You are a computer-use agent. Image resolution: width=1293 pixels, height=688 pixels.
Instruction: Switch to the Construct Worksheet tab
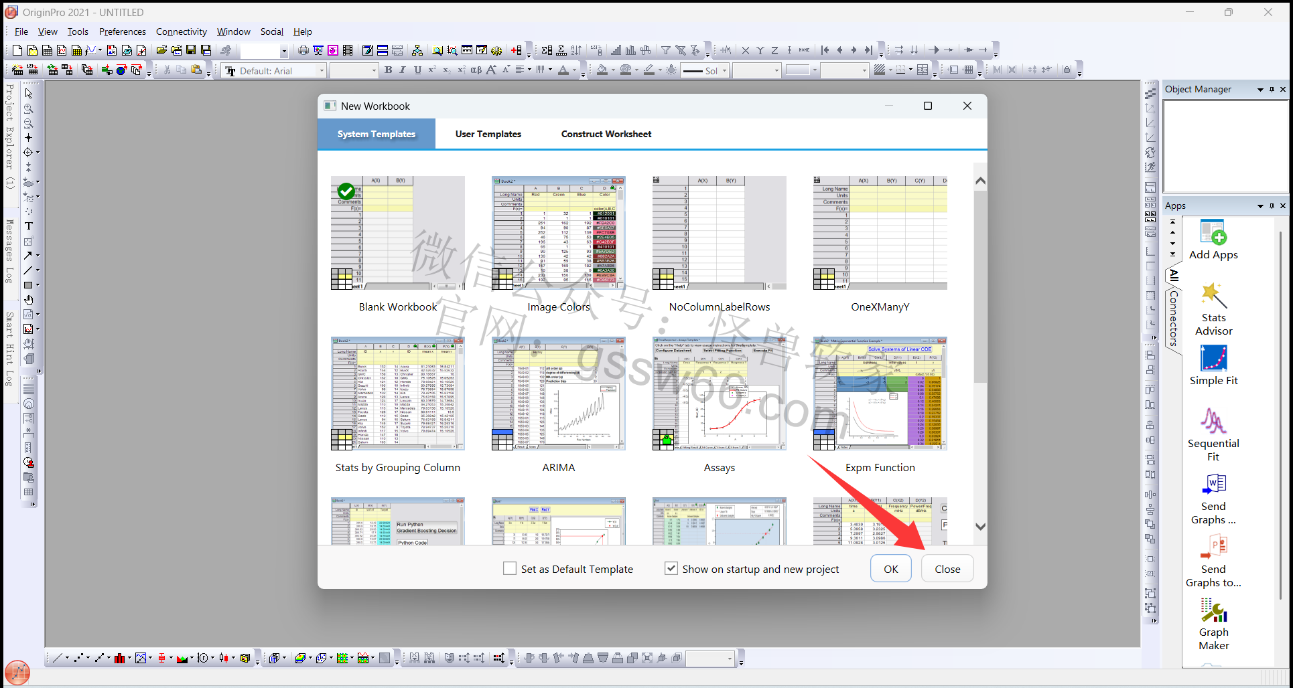pos(606,134)
